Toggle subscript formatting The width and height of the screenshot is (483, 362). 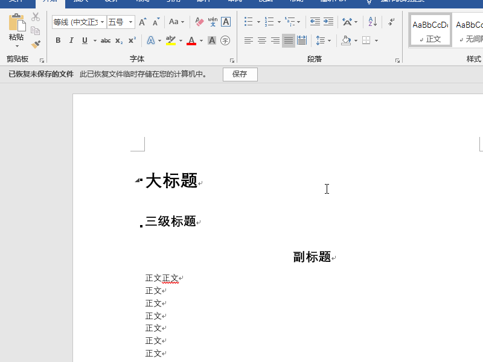[x=119, y=40]
